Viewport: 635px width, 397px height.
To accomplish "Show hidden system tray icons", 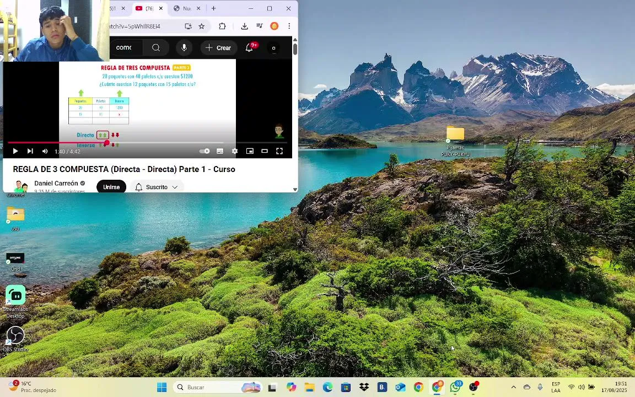I will pos(514,387).
